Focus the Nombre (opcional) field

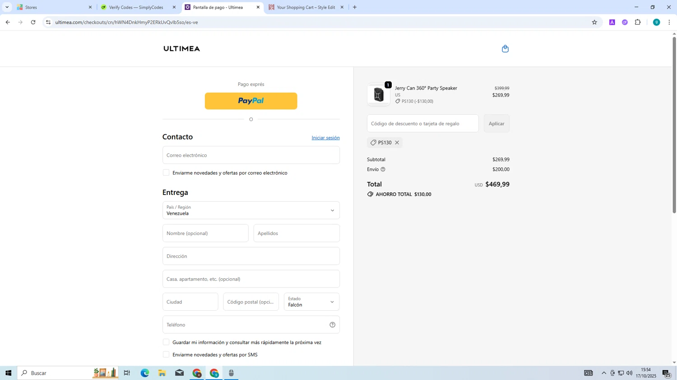tap(205, 233)
